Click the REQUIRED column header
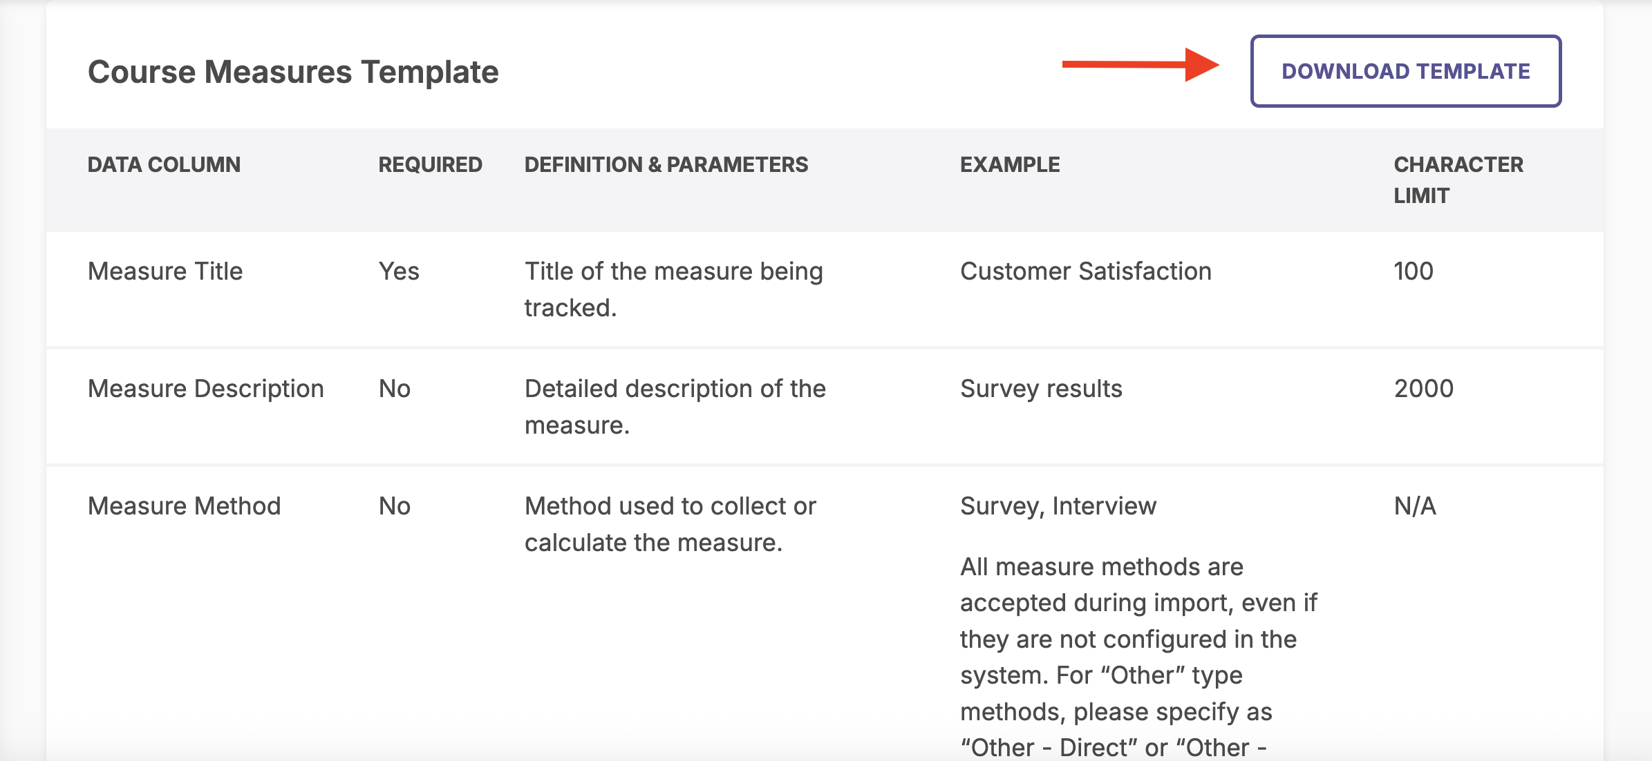 point(429,164)
